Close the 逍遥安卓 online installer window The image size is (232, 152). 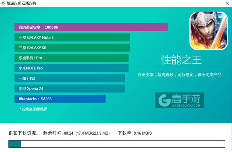point(227,3)
